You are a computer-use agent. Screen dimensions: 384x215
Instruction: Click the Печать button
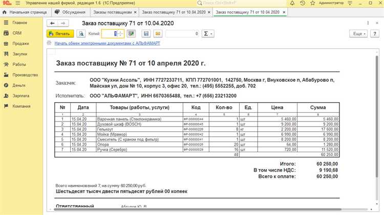(x=60, y=34)
